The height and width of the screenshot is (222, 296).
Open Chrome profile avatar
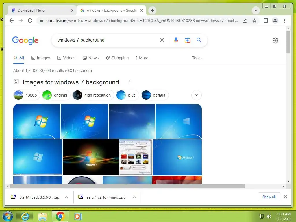pos(275,21)
